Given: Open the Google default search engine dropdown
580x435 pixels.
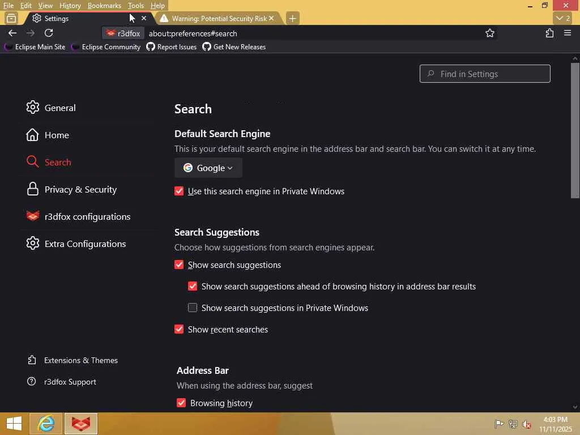Looking at the screenshot, I should [x=208, y=168].
